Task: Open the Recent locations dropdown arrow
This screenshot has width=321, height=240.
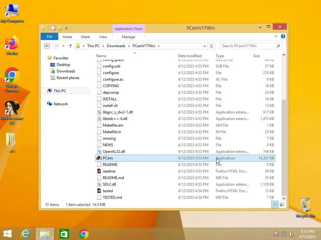Action: (63, 46)
